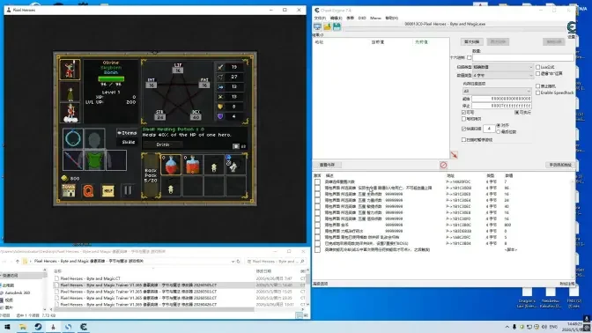
Task: Open Steam from the taskbar
Action: (38, 327)
